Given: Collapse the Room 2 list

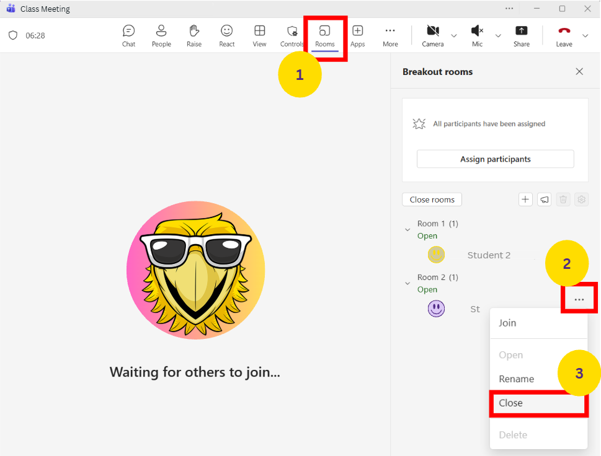Looking at the screenshot, I should pos(407,283).
